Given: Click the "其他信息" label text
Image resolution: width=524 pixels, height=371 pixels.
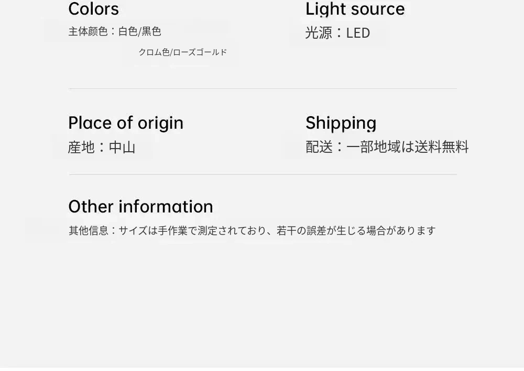Looking at the screenshot, I should pyautogui.click(x=88, y=231).
